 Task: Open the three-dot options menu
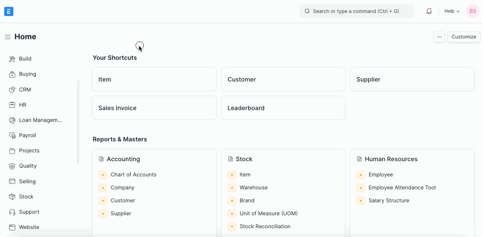pos(439,37)
